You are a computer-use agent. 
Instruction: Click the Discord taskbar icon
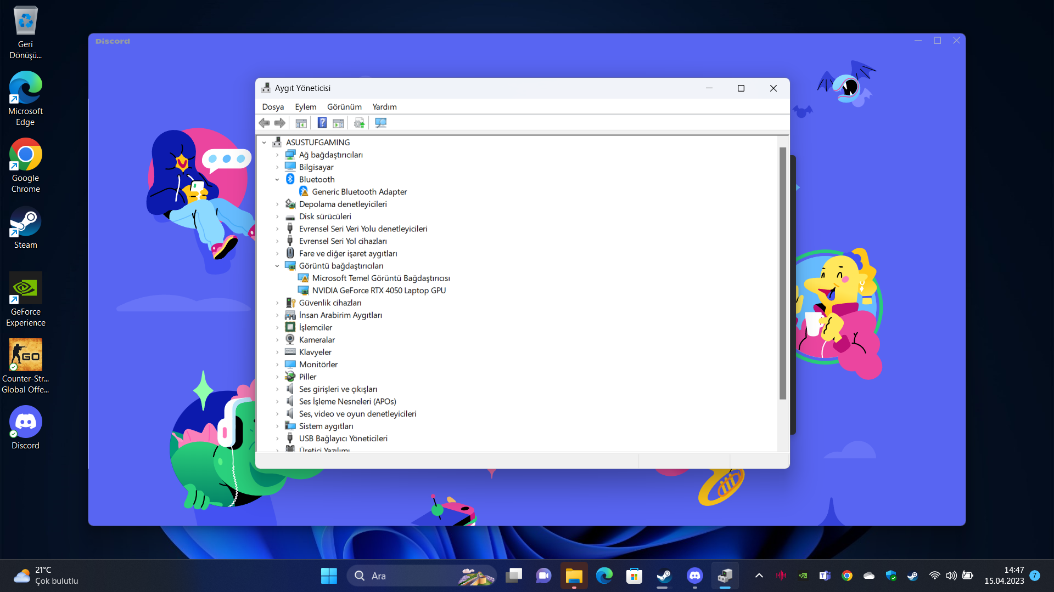pos(695,576)
